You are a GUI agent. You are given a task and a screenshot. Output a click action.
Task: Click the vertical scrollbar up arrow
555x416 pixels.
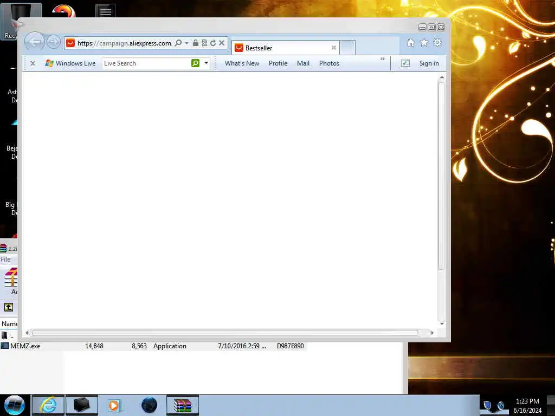(441, 77)
